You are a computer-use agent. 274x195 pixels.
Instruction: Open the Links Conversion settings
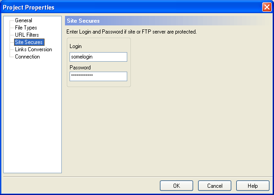point(33,49)
